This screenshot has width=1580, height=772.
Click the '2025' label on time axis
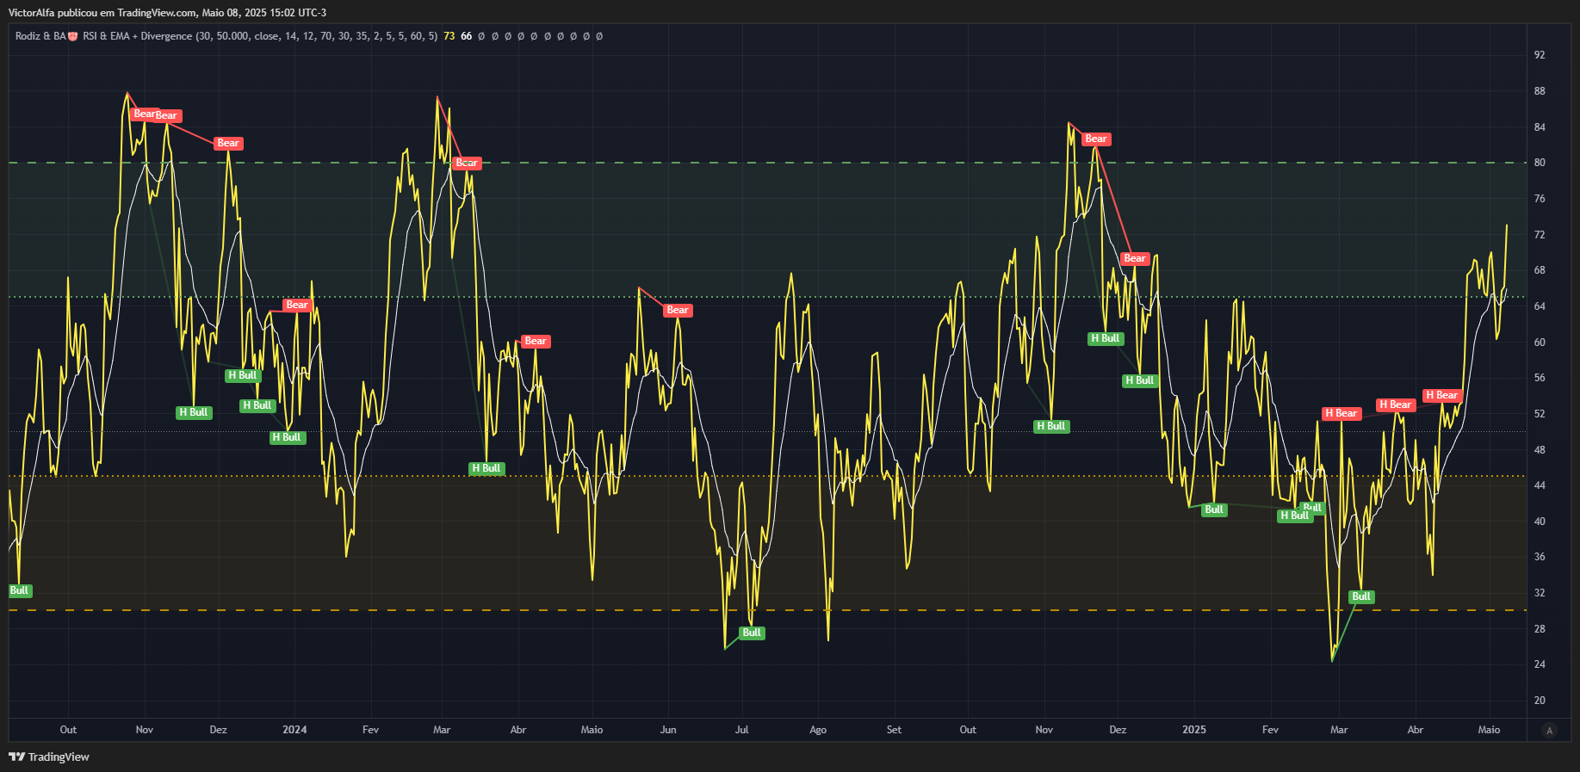click(1193, 730)
